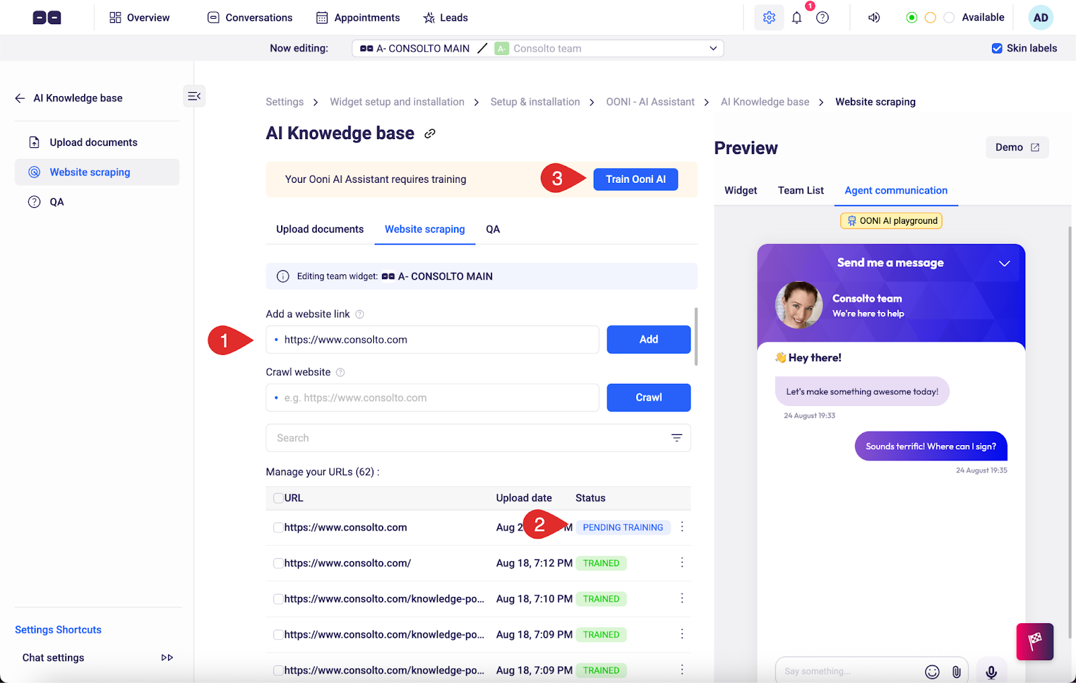1076x683 pixels.
Task: Open row menu for https://www.consolto.com/ row
Action: click(x=682, y=563)
